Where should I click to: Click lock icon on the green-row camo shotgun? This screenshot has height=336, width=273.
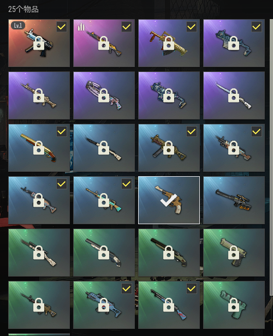(x=104, y=253)
